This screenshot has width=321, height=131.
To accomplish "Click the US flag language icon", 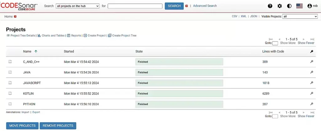I will [299, 6].
